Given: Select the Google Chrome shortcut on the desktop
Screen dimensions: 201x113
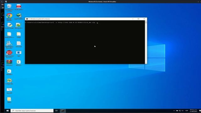Looking at the screenshot, I should click(9, 17).
